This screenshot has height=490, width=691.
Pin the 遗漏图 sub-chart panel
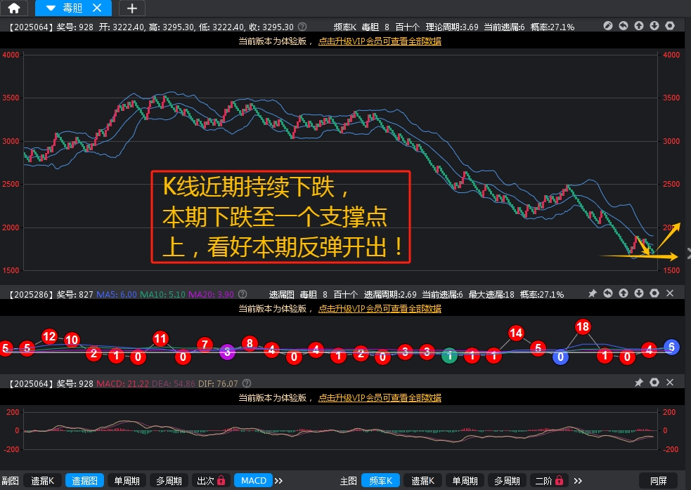pyautogui.click(x=593, y=293)
